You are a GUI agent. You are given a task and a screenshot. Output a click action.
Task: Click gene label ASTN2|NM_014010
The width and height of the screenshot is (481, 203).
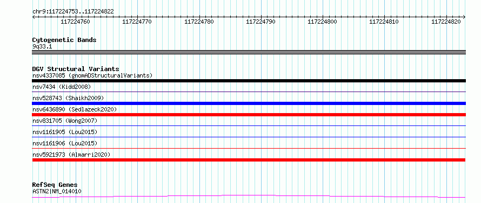pos(57,191)
